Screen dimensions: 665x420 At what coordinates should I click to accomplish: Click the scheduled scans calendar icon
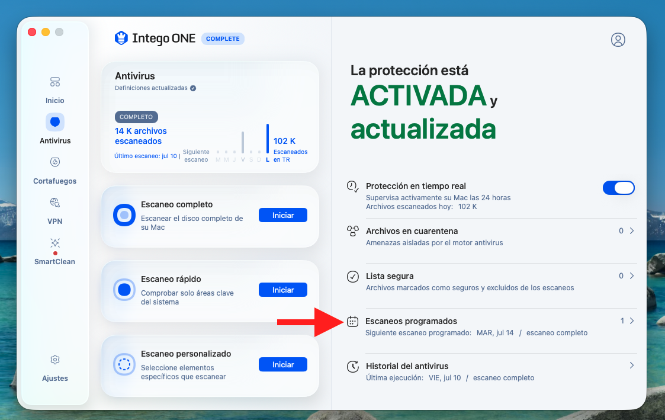tap(353, 322)
